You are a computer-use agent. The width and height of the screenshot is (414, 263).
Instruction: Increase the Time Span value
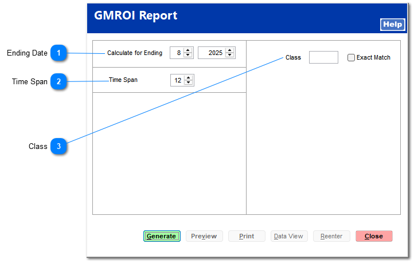(189, 78)
